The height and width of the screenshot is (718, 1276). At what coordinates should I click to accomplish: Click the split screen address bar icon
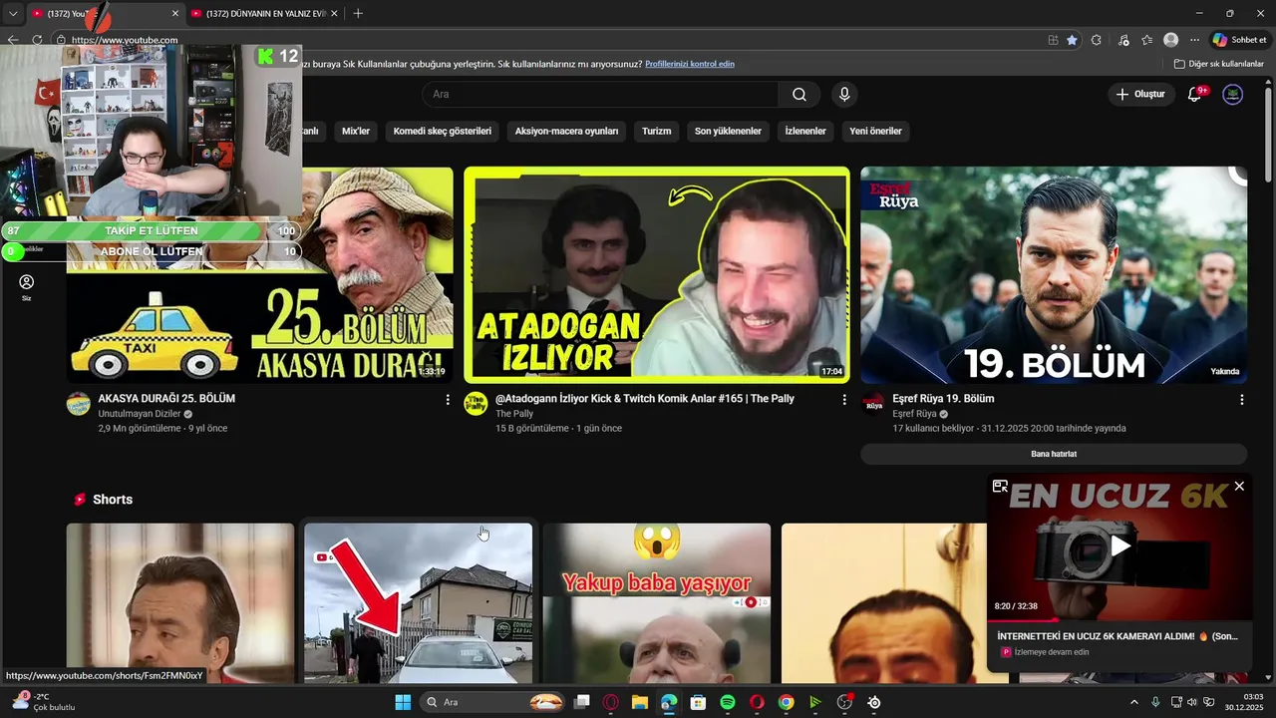pyautogui.click(x=1053, y=40)
